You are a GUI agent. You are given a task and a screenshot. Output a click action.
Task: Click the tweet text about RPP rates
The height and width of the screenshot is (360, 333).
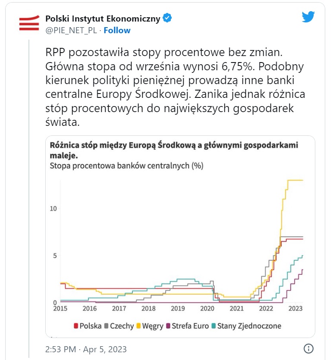pyautogui.click(x=175, y=87)
